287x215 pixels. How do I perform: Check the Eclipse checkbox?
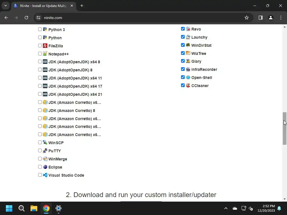[x=40, y=167]
